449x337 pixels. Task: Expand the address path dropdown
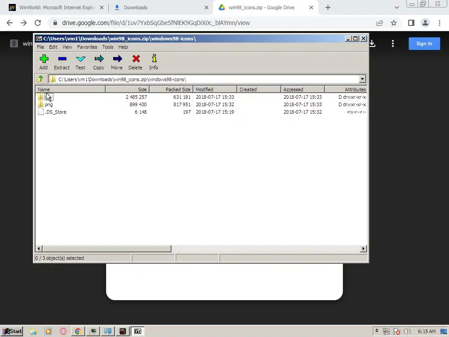[x=362, y=79]
